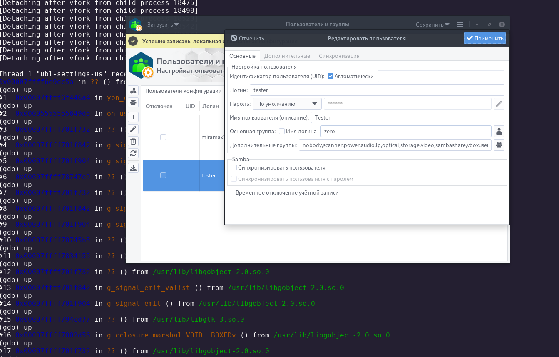
Task: Click in the Логин field containing tester
Action: coord(377,90)
